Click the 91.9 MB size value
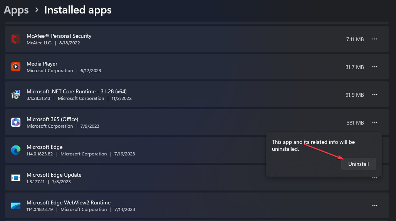Image resolution: width=396 pixels, height=221 pixels. coord(354,95)
